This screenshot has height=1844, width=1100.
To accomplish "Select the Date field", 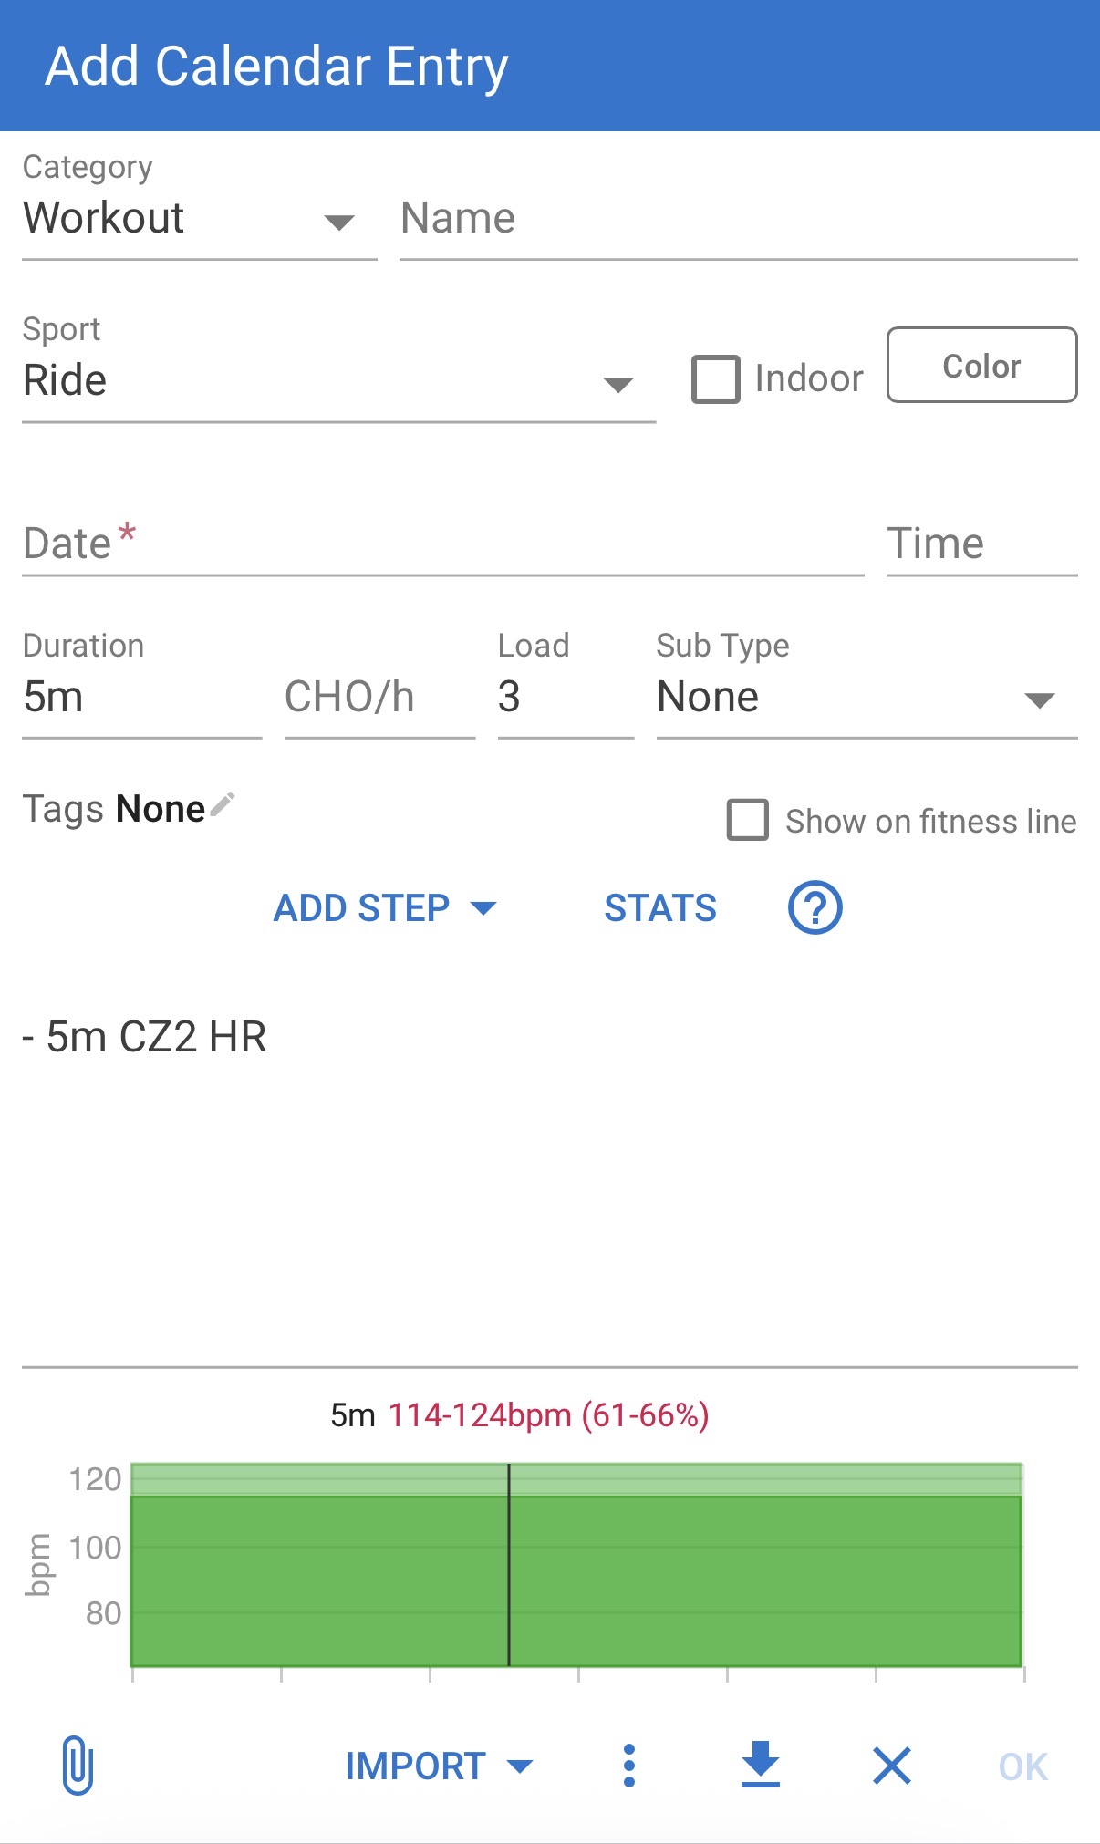I will (442, 544).
